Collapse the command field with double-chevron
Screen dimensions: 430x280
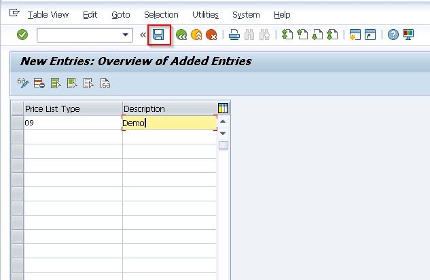(143, 35)
